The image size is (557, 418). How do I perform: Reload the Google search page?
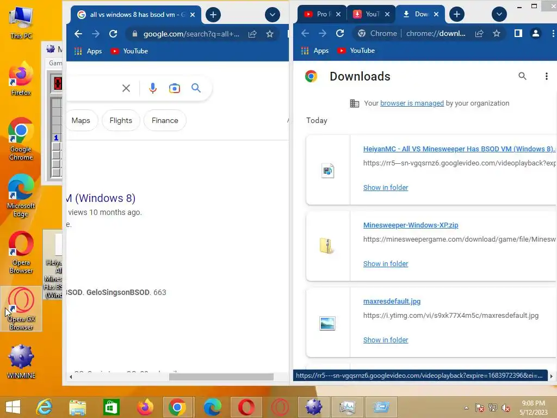pos(113,34)
